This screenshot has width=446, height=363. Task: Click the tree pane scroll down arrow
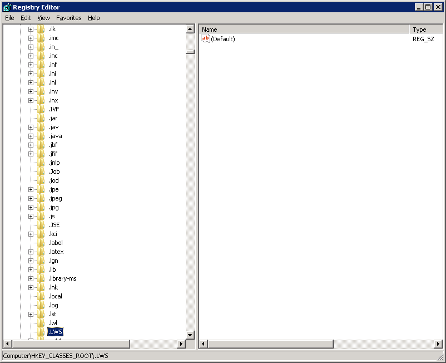(190, 335)
